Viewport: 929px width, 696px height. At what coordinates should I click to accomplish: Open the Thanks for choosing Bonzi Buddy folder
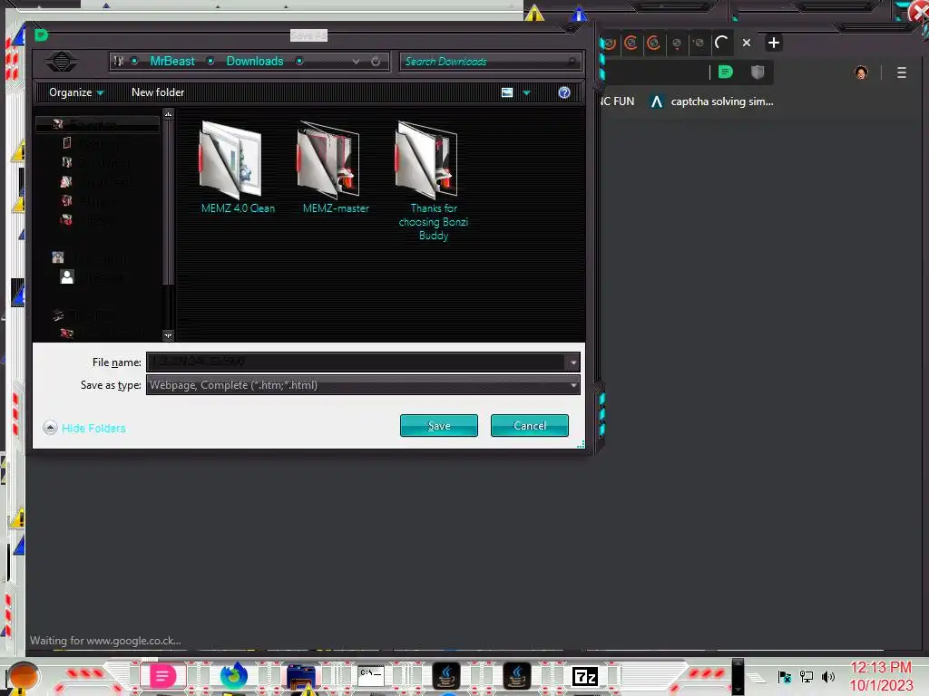pos(433,180)
